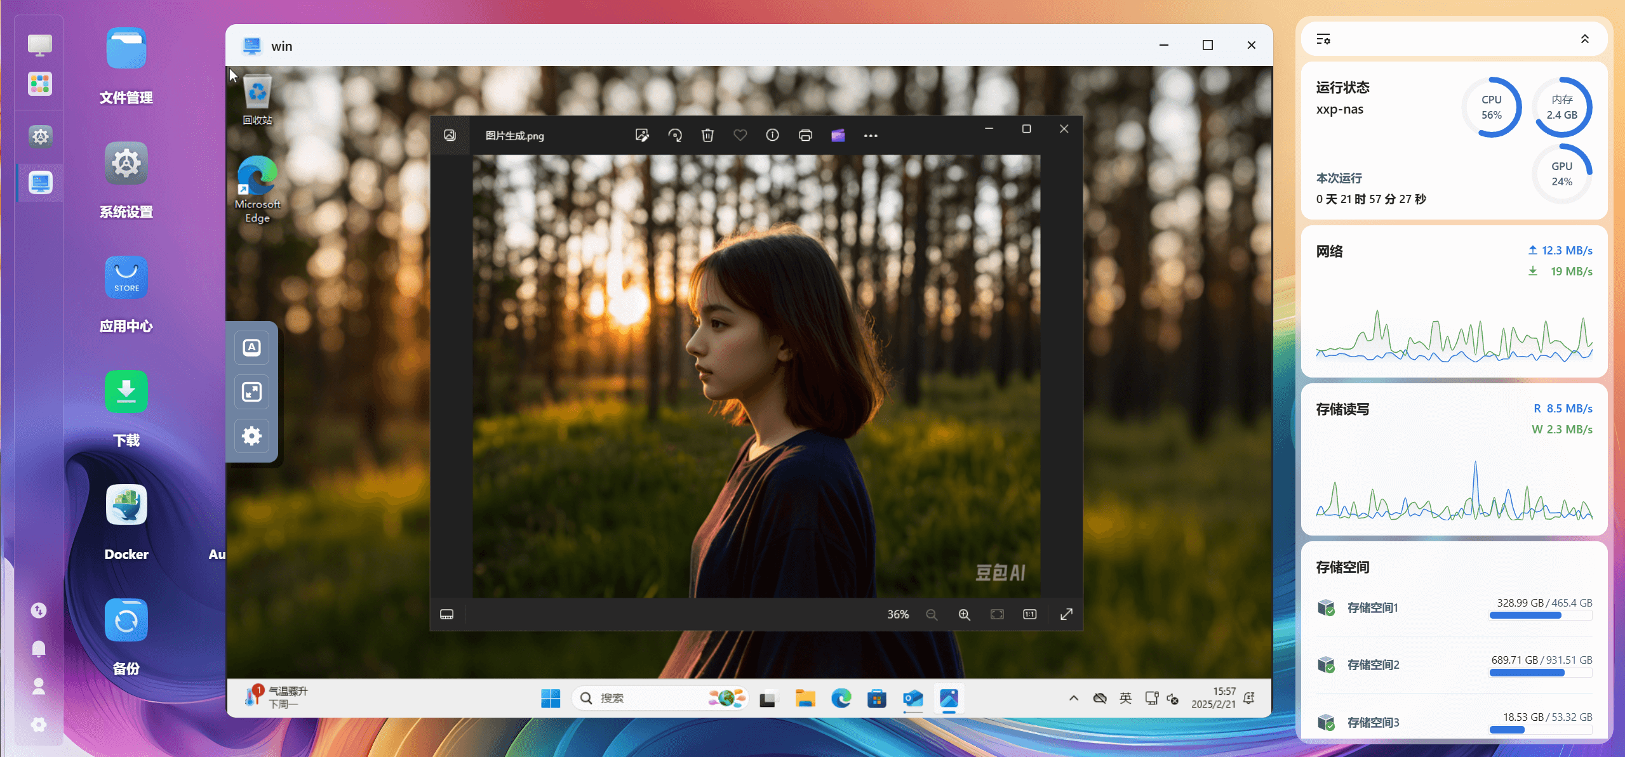Enter fullscreen in Photos viewer

click(x=1066, y=614)
